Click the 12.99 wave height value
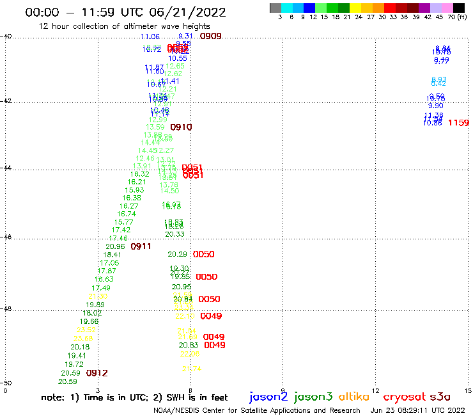473x416 pixels. tap(158, 120)
